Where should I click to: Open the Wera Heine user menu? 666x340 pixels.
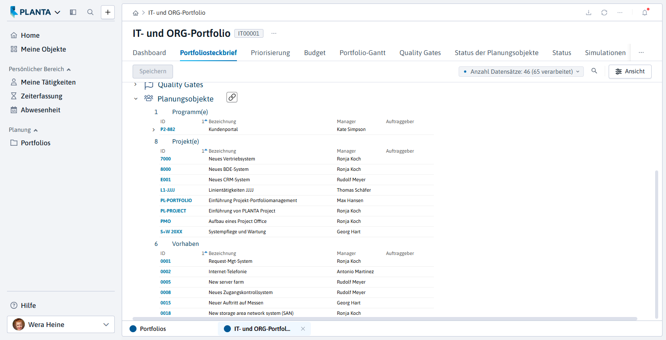pos(61,324)
